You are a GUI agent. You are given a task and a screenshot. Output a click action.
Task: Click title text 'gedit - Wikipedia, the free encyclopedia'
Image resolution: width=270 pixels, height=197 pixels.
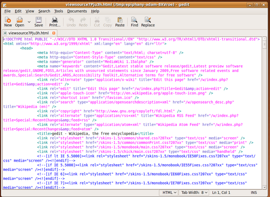pos(94,133)
